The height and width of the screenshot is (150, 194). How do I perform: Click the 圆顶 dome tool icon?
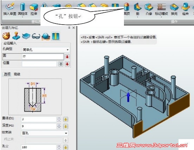(127, 7)
